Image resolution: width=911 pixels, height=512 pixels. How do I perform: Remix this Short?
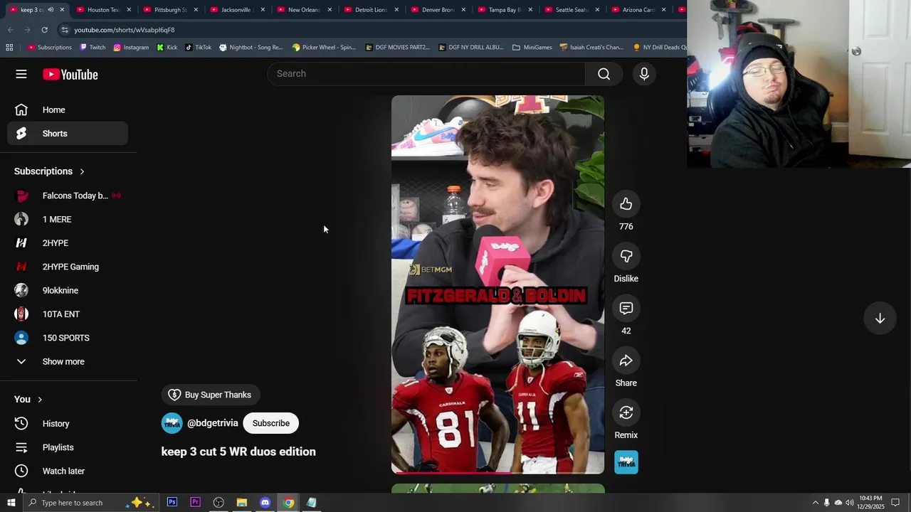pos(626,412)
